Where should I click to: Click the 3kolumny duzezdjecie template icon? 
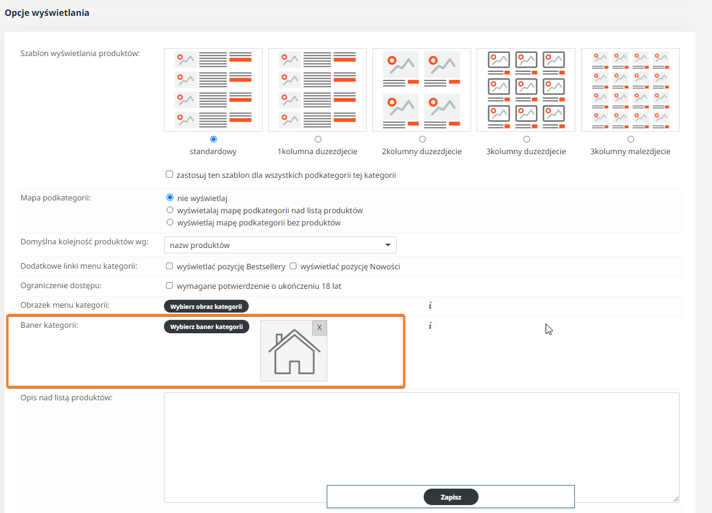point(526,90)
